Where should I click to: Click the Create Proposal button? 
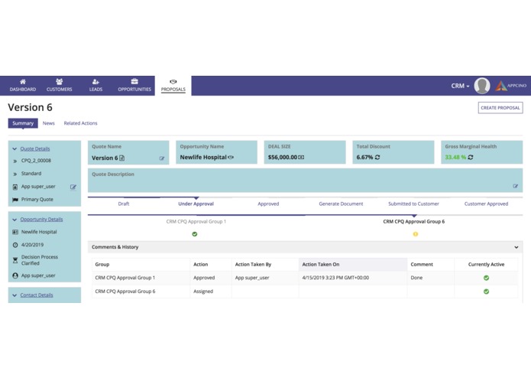pyautogui.click(x=500, y=108)
